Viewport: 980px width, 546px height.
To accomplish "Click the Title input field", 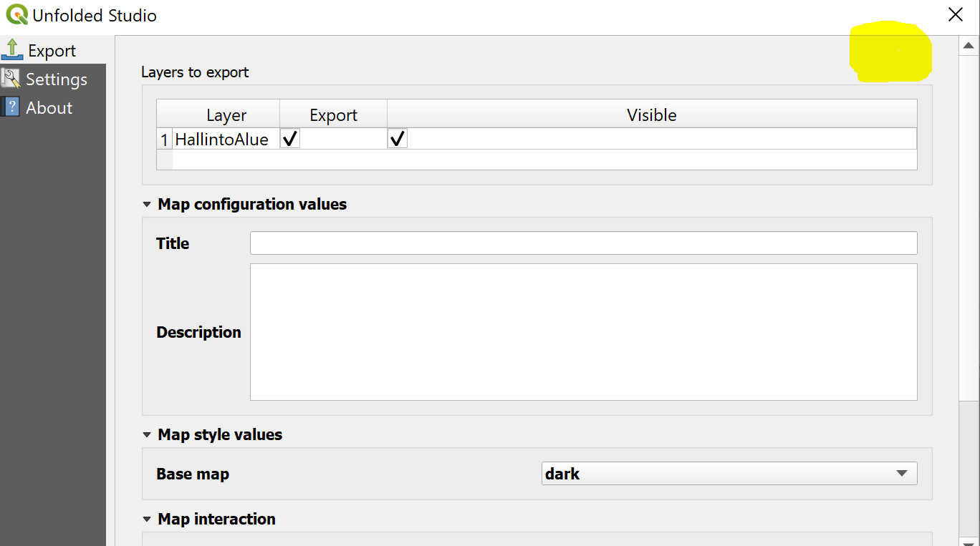I will 582,243.
